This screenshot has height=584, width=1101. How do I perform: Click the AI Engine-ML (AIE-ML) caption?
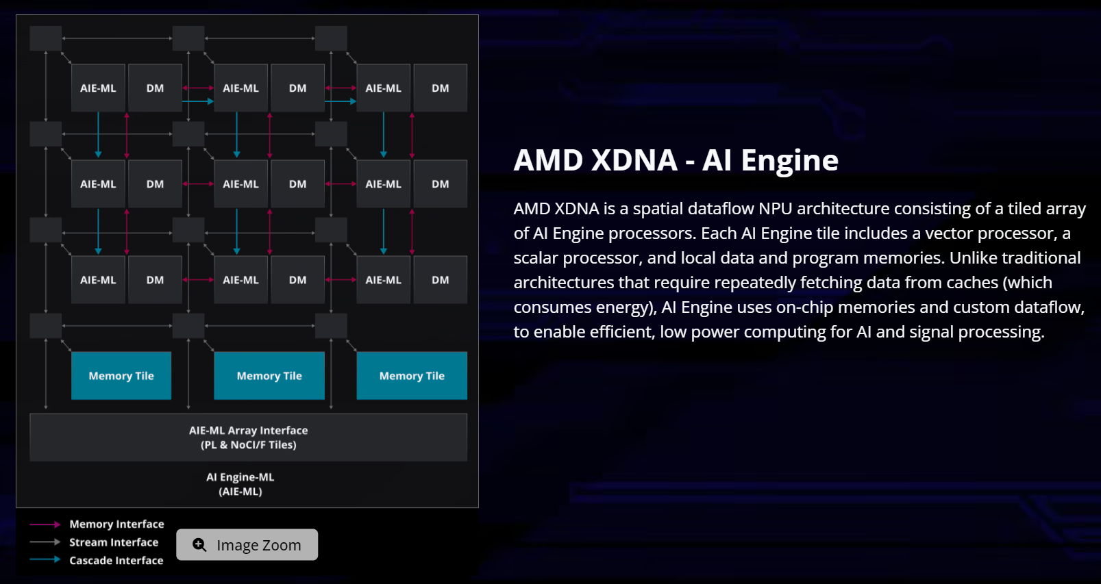coord(240,484)
